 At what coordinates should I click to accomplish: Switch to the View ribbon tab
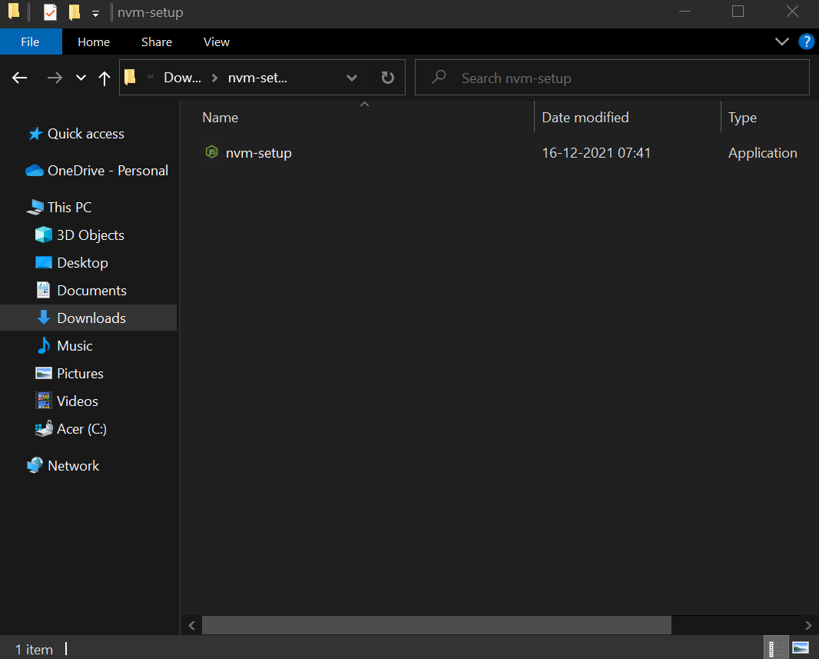point(216,42)
